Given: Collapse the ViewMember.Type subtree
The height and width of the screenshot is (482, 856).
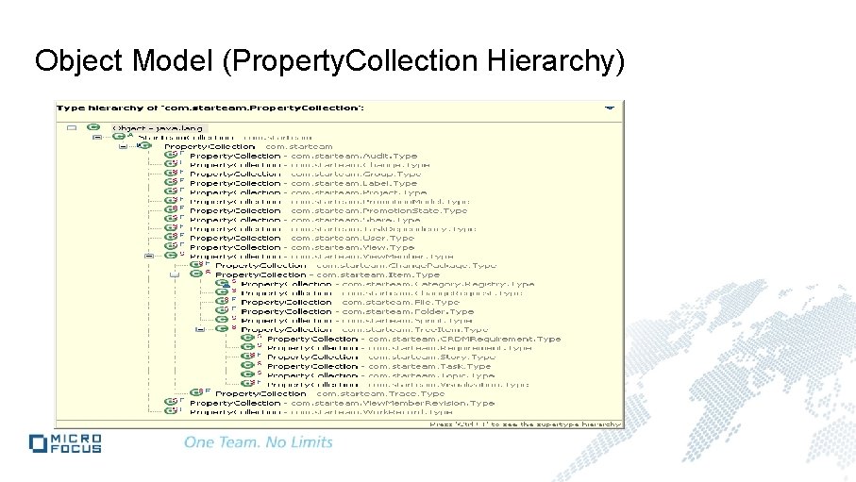Looking at the screenshot, I should 148,256.
